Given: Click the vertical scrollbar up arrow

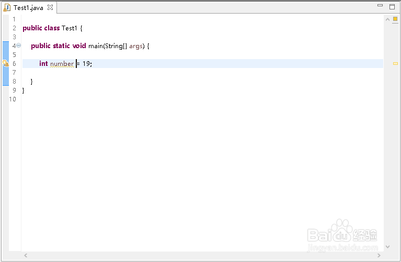Looking at the screenshot, I should tap(387, 19).
